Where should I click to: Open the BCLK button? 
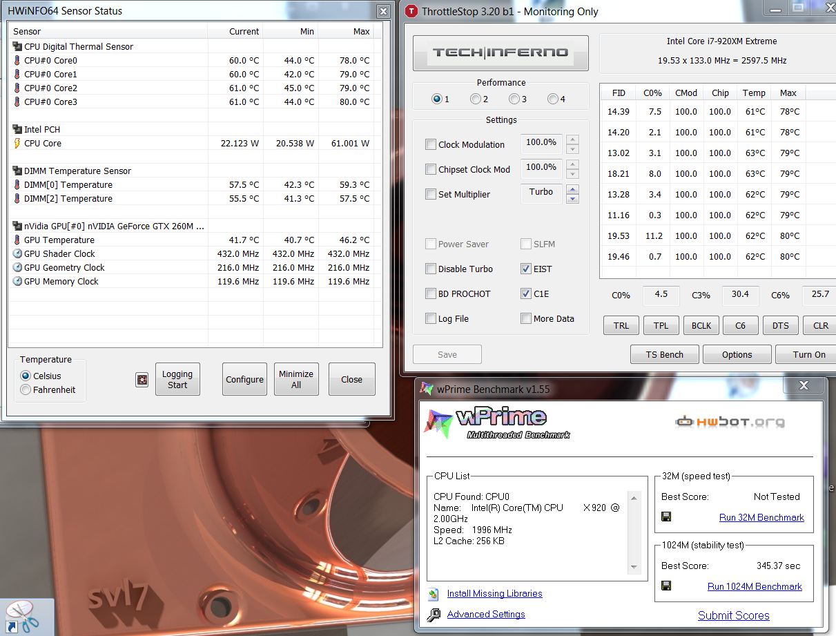point(701,326)
